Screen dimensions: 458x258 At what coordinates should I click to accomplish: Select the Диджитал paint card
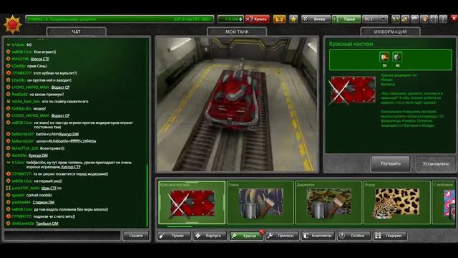click(328, 202)
